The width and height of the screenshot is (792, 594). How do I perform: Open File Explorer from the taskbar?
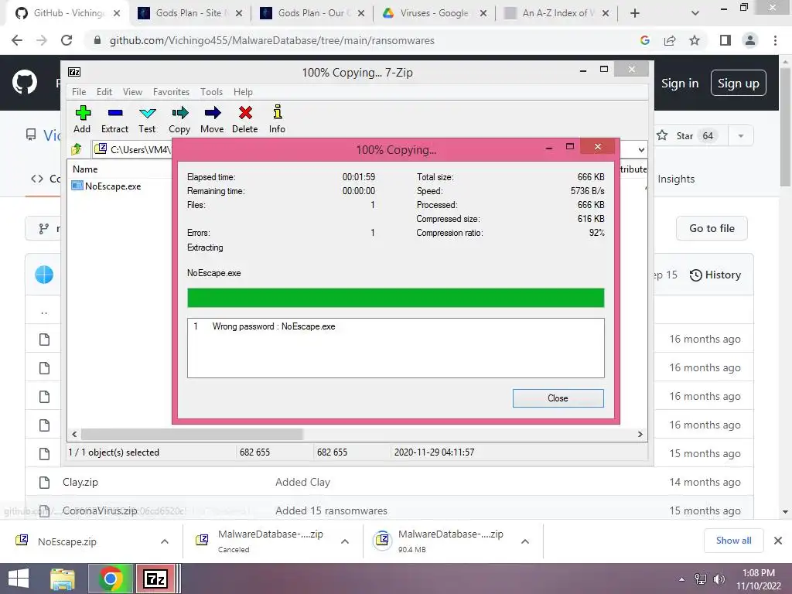pos(63,579)
